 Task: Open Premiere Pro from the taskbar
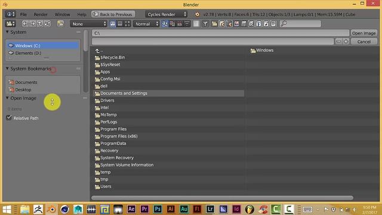144,209
